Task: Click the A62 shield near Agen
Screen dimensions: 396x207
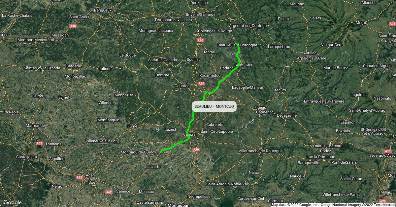Action: point(79,177)
